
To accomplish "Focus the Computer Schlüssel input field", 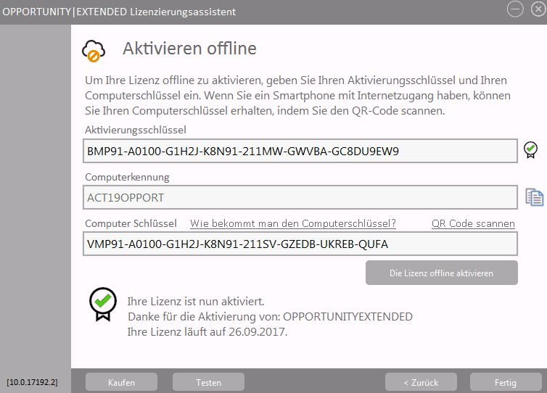I will point(300,244).
